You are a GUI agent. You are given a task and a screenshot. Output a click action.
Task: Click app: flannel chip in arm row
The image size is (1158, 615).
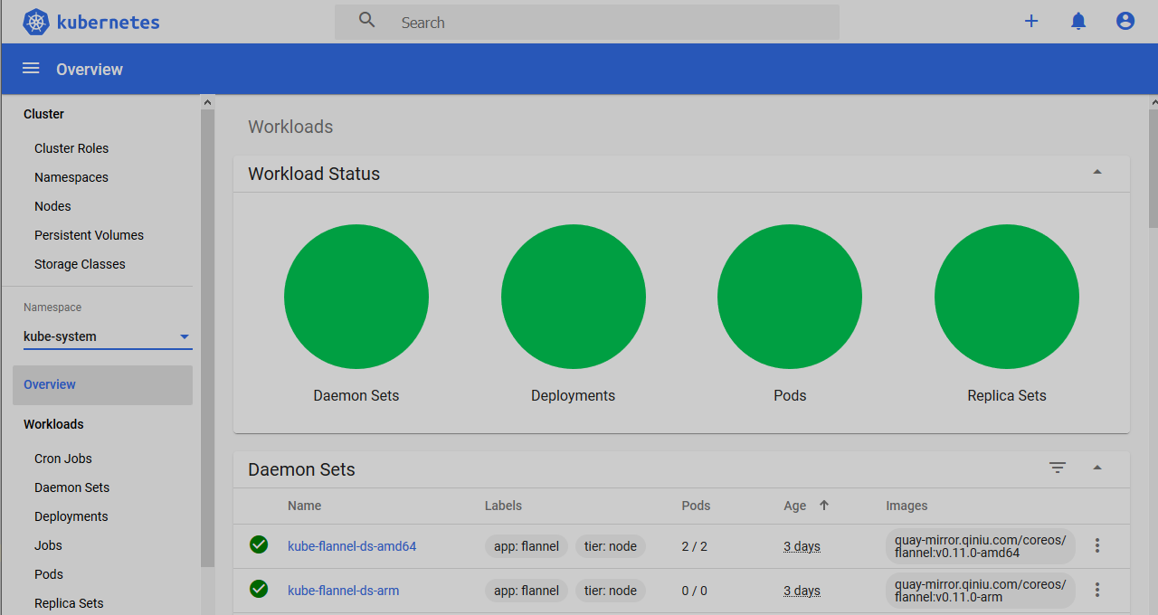527,591
